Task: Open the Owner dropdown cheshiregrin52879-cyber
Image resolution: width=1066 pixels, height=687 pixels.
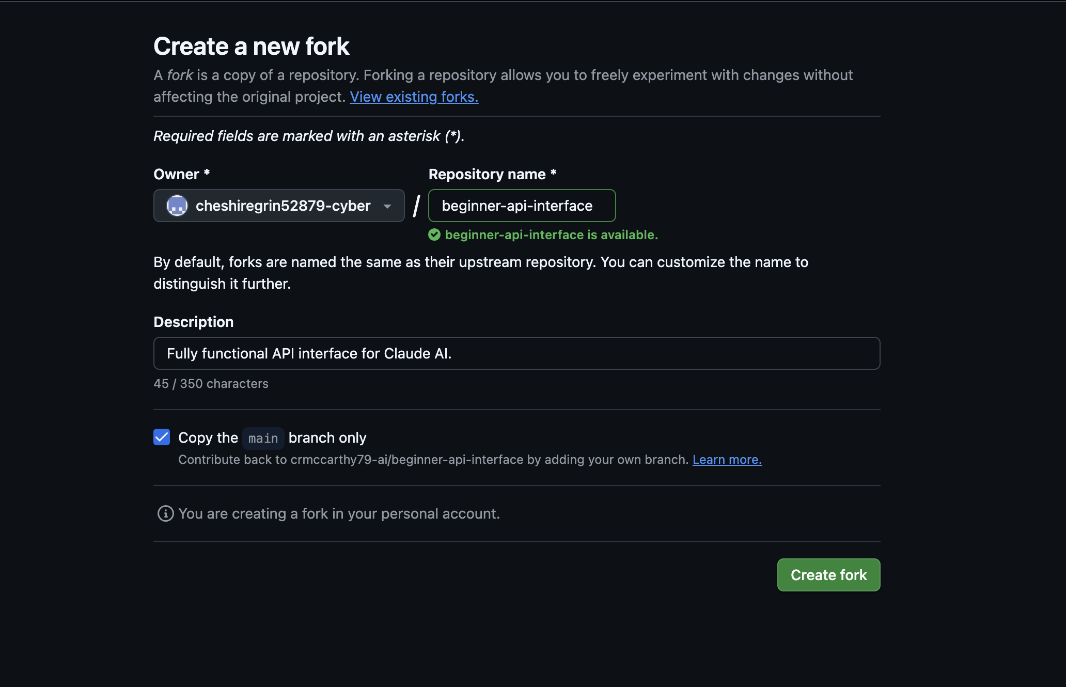Action: [279, 206]
